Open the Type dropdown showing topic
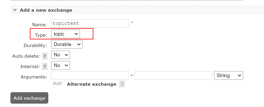 (66, 34)
